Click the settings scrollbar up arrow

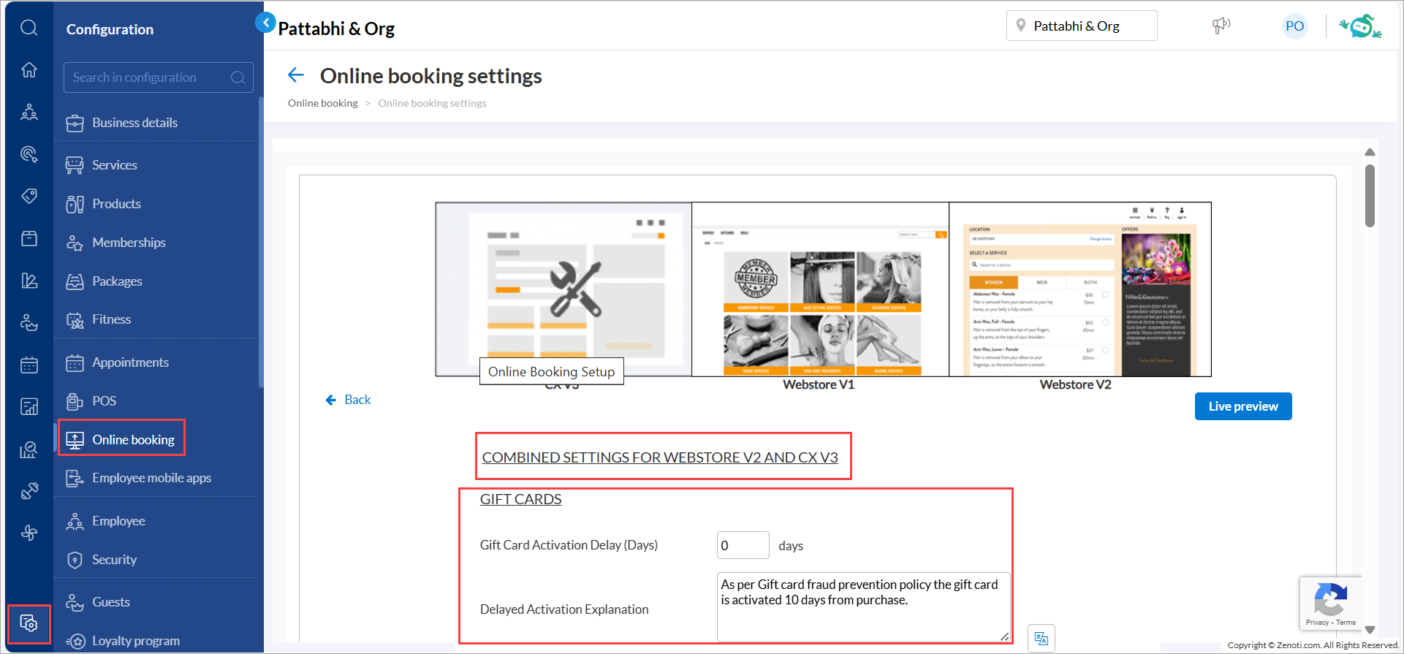click(x=1370, y=152)
